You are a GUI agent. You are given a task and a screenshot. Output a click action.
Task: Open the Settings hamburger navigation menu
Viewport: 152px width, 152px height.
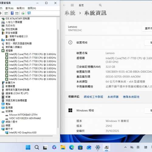72,5
